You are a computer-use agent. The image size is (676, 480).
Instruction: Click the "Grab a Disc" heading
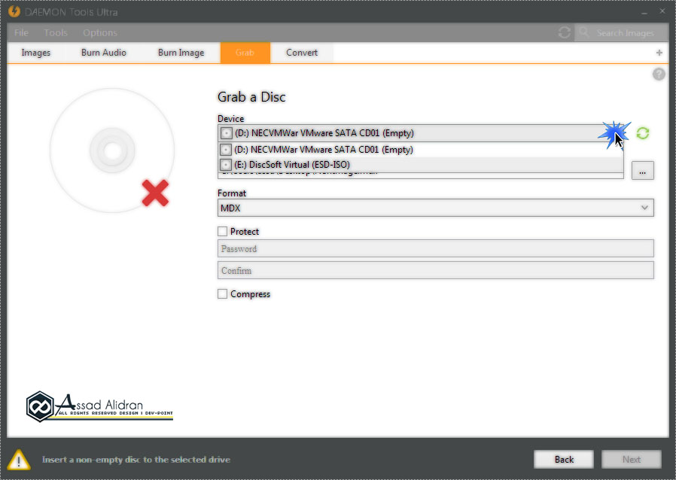tap(251, 97)
